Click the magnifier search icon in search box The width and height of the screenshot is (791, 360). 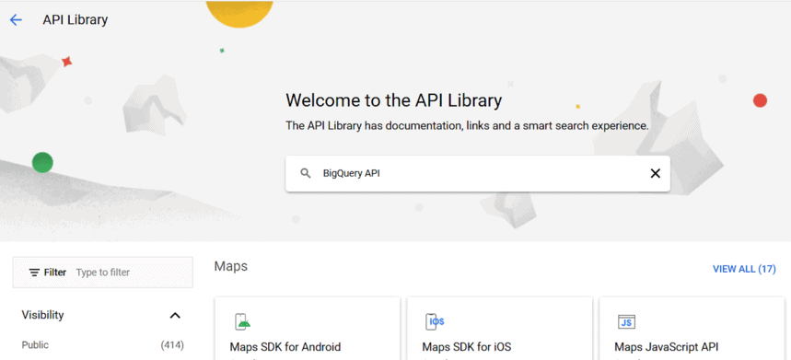click(x=305, y=173)
